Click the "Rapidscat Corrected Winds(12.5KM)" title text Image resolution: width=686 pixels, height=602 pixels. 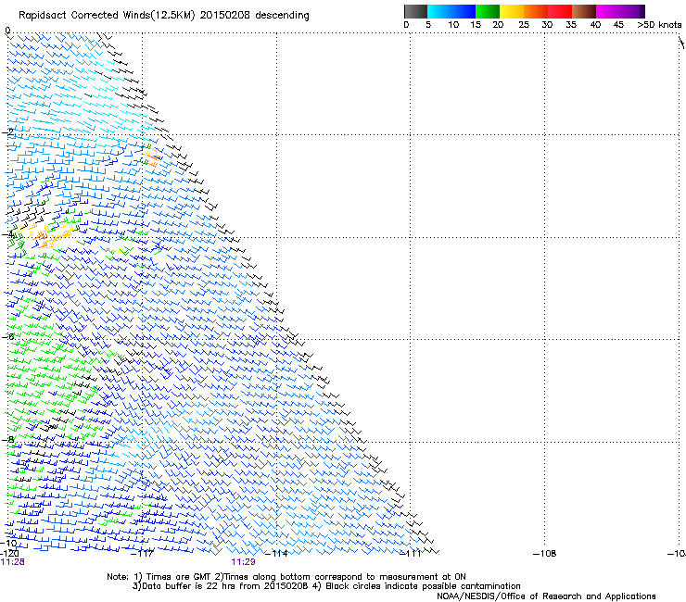(x=107, y=16)
